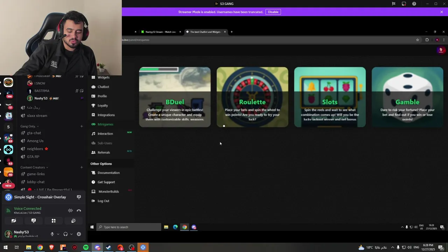Toggle Discord microphone mute
The height and width of the screenshot is (252, 448).
tap(52, 234)
